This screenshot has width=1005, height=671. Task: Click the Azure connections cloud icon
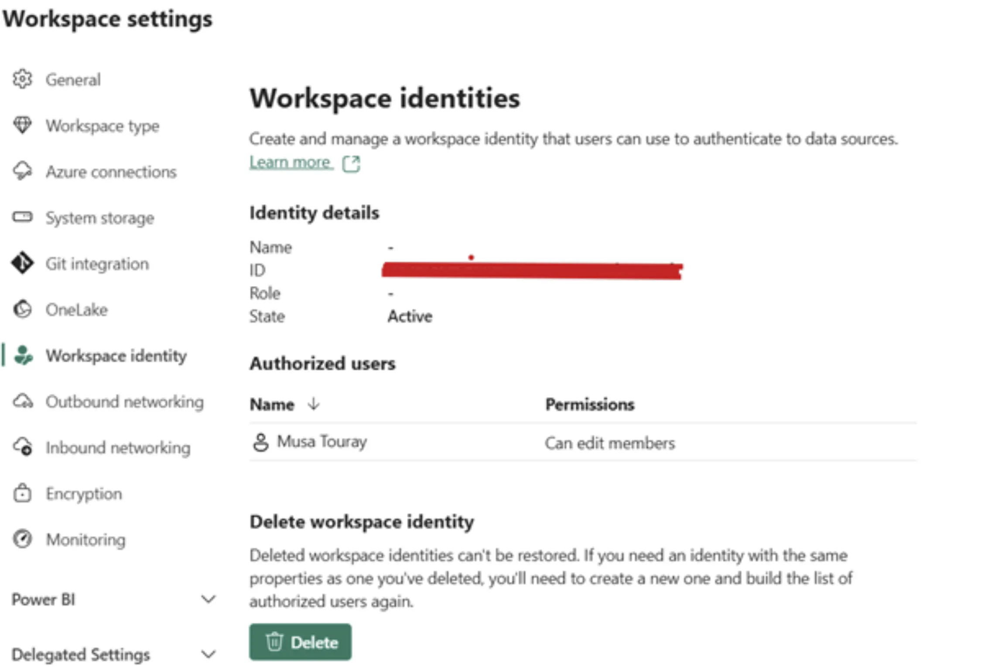[23, 171]
